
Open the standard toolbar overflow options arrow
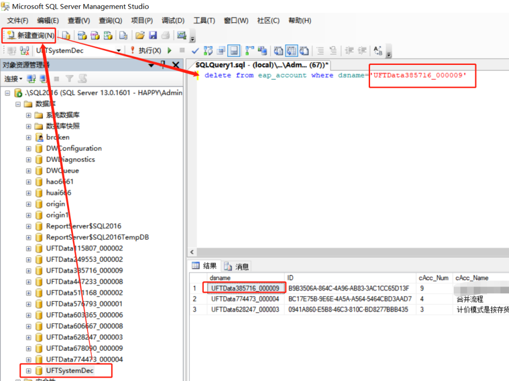192,39
